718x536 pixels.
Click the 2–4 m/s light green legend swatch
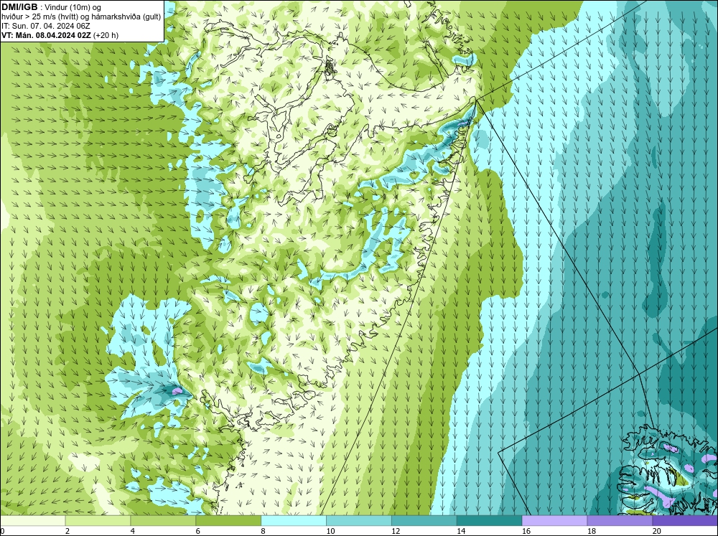[x=98, y=520]
